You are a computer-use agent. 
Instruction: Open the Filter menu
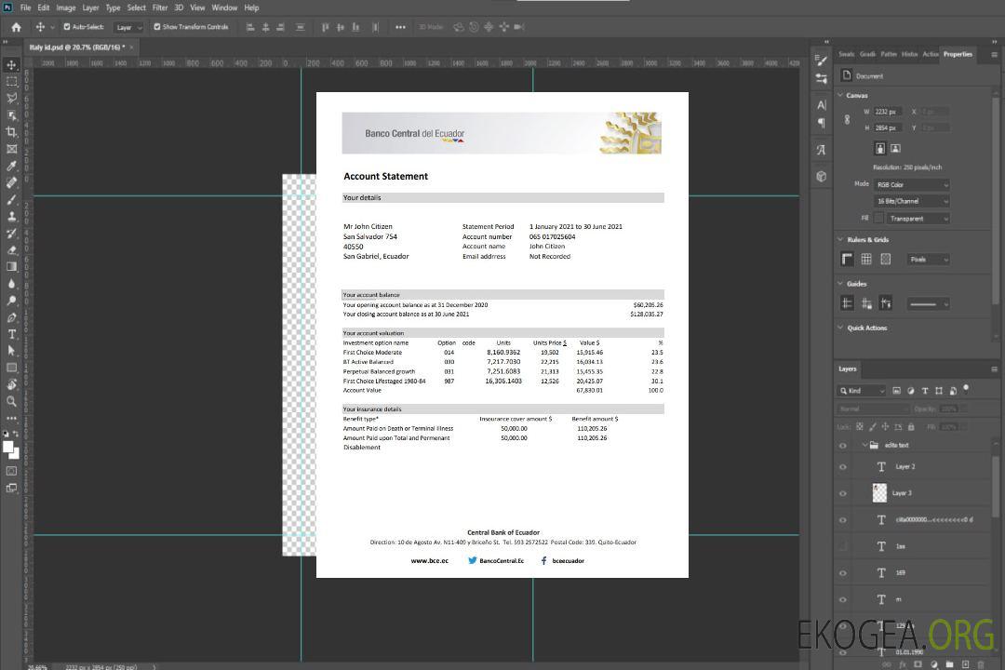coord(160,7)
